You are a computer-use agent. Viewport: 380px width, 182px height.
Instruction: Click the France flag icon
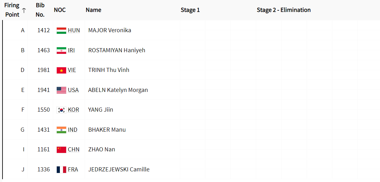[x=61, y=169]
